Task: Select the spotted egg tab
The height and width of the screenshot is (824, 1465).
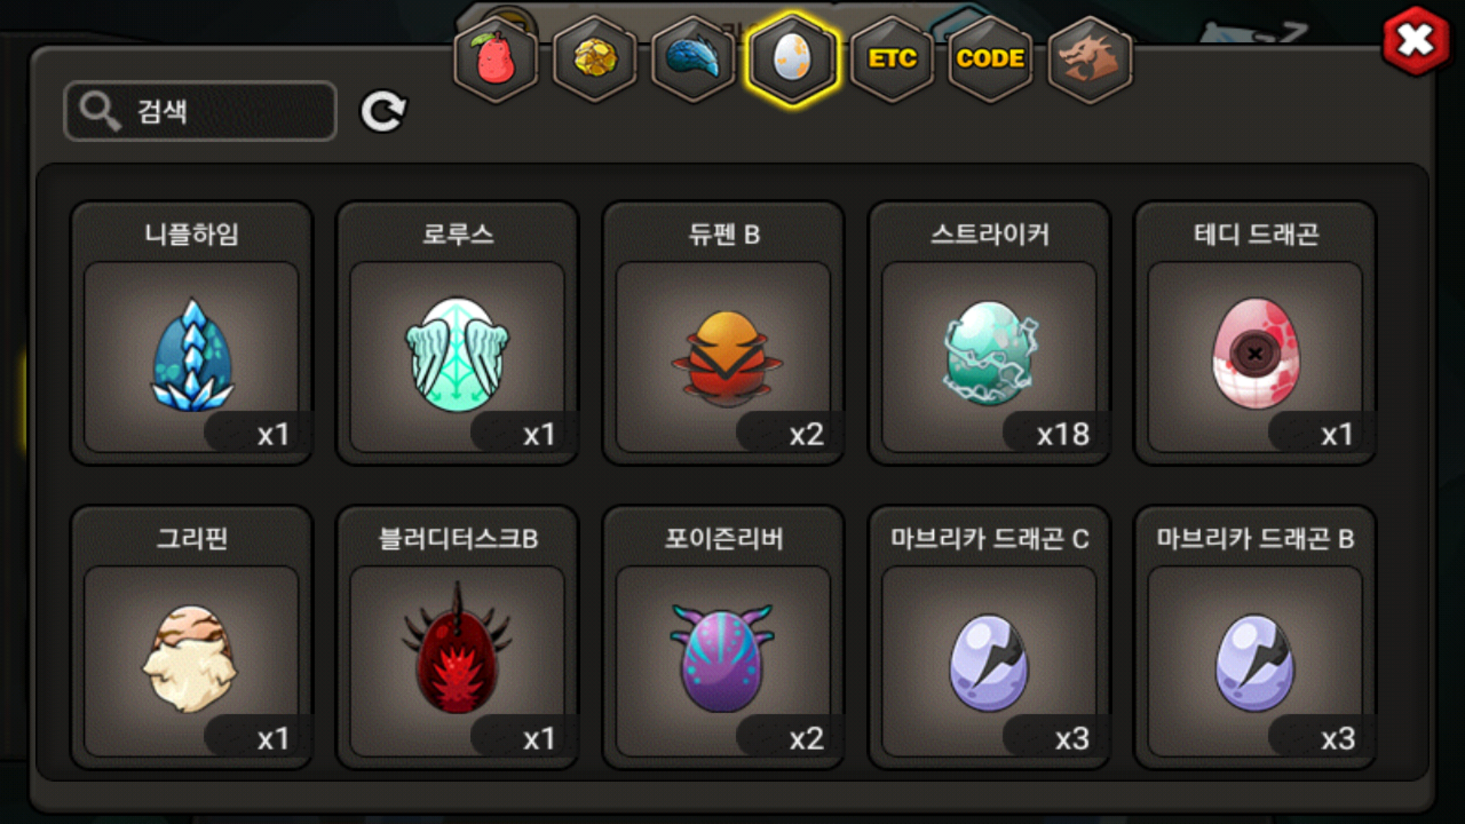Action: pyautogui.click(x=792, y=59)
